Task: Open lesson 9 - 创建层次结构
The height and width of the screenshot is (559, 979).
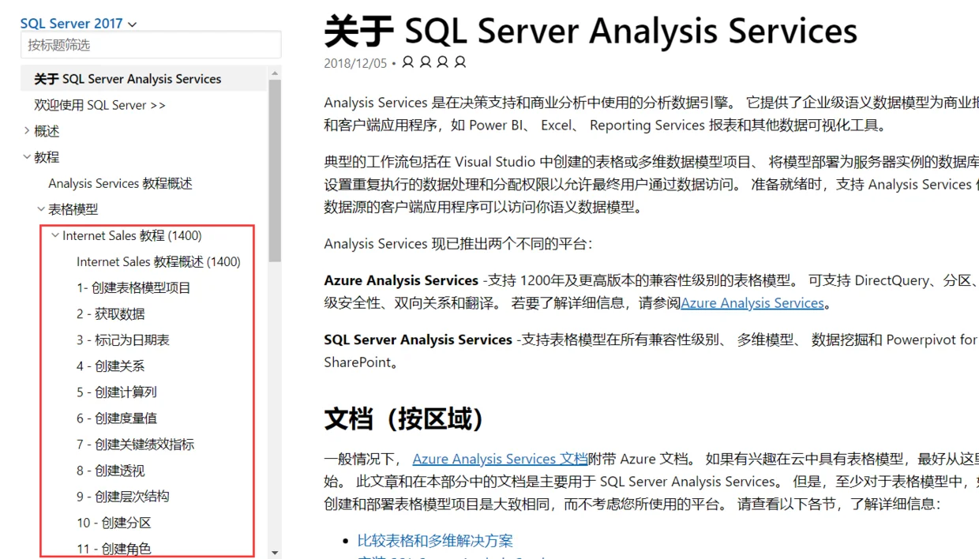Action: point(123,496)
